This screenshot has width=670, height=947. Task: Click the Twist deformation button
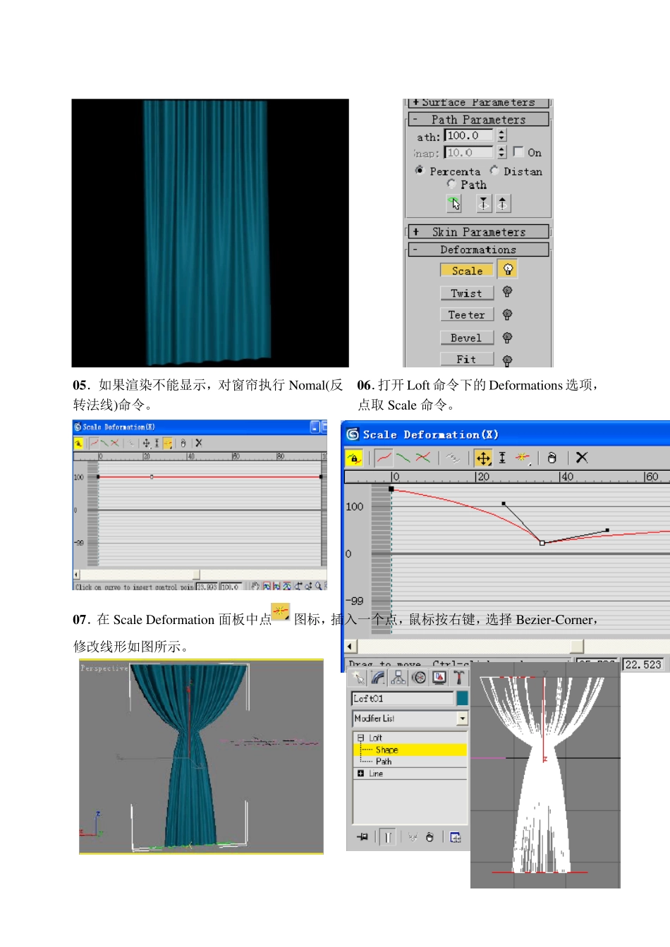point(467,293)
